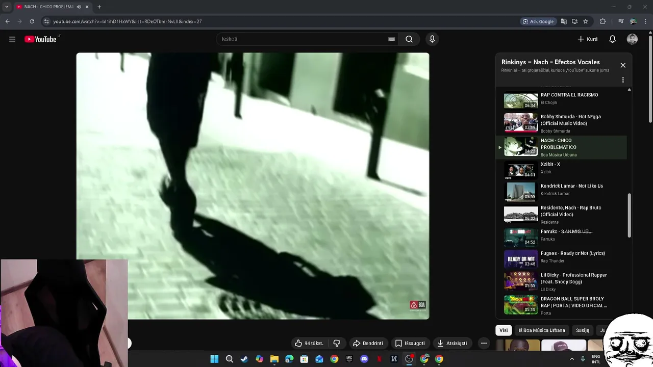Mute the tab via speaker icon
Viewport: 653px width, 367px height.
(79, 7)
